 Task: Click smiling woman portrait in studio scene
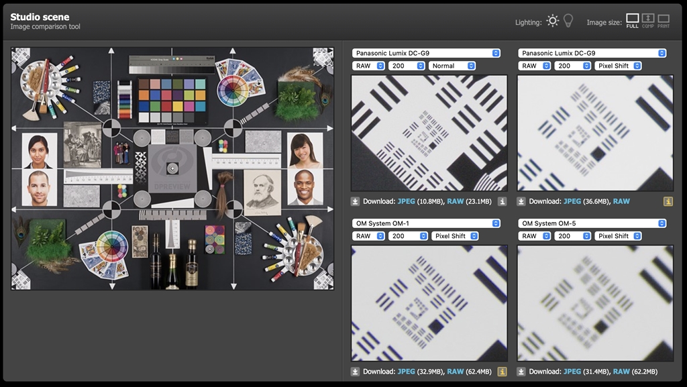(x=305, y=151)
